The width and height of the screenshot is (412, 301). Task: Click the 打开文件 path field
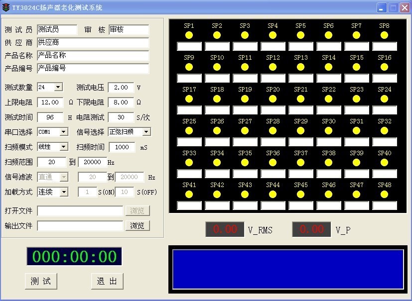pos(80,211)
